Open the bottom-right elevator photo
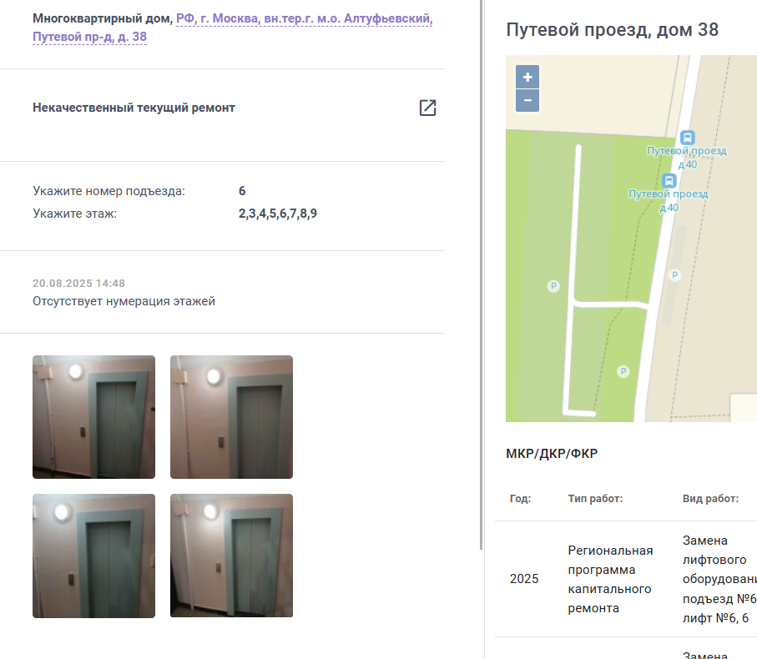 pyautogui.click(x=231, y=556)
